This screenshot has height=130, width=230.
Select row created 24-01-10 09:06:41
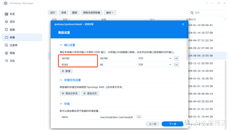tap(207, 25)
